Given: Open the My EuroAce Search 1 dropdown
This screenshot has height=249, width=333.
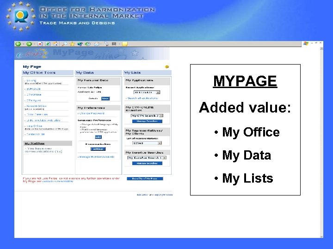Looking at the screenshot, I should tap(147, 158).
